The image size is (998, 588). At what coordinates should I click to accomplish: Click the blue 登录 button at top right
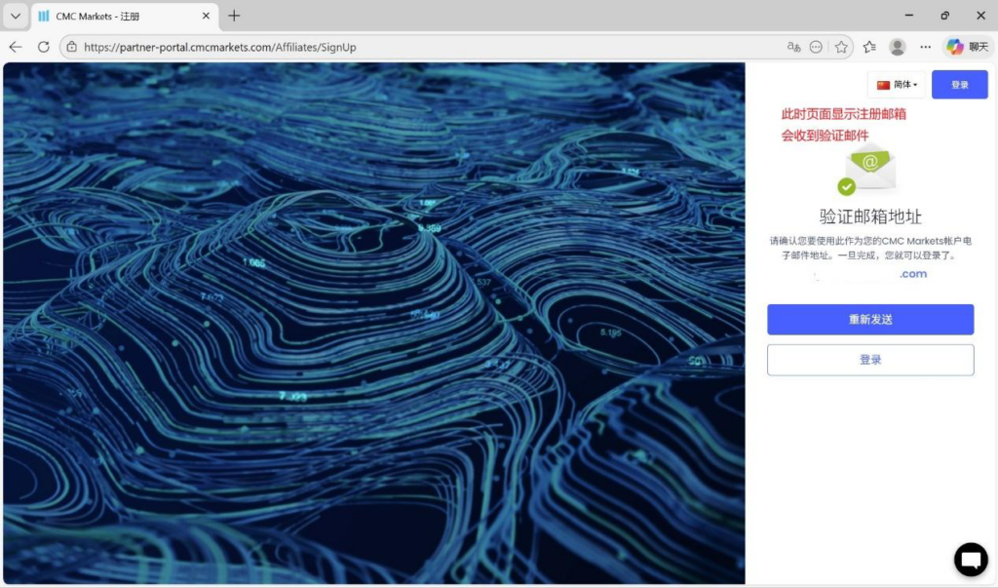pyautogui.click(x=959, y=85)
